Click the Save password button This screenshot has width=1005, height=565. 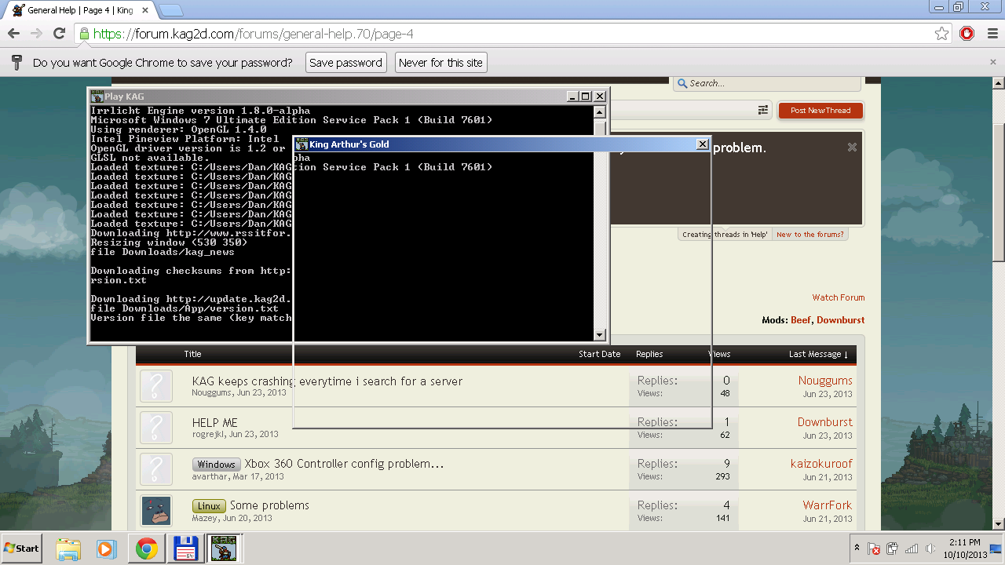345,63
